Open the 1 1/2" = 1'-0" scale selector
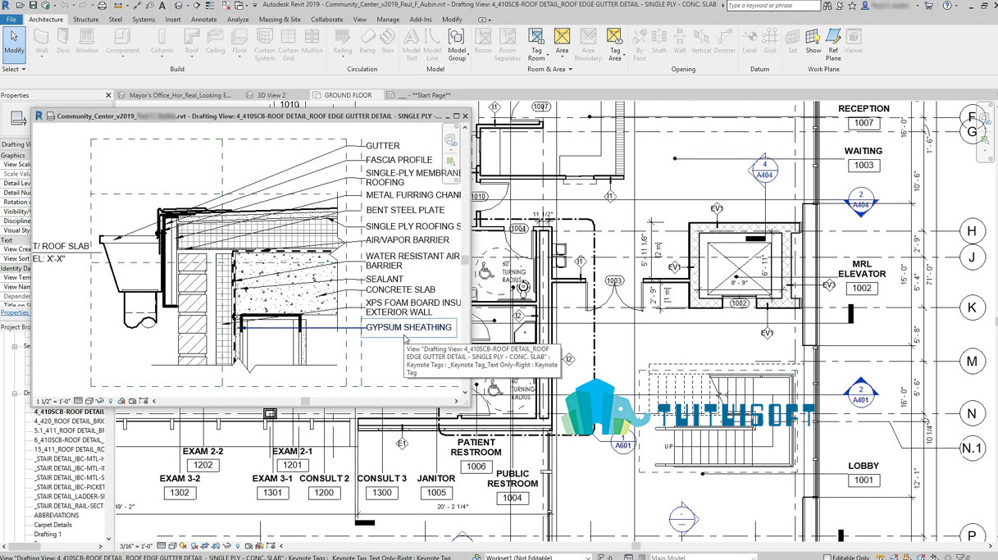 [x=53, y=401]
